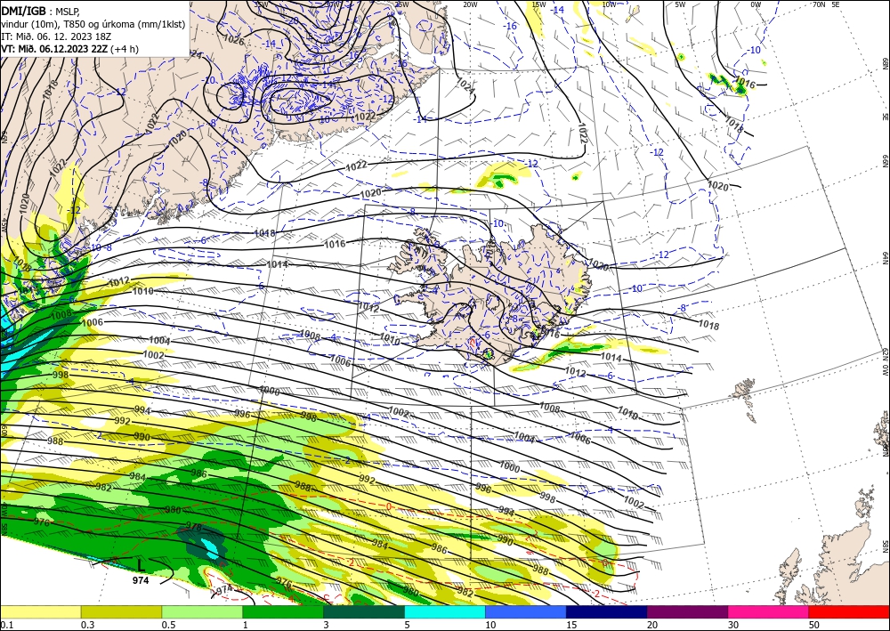890x631 pixels.
Task: Click the "15W" longitude label at top
Action: [539, 4]
